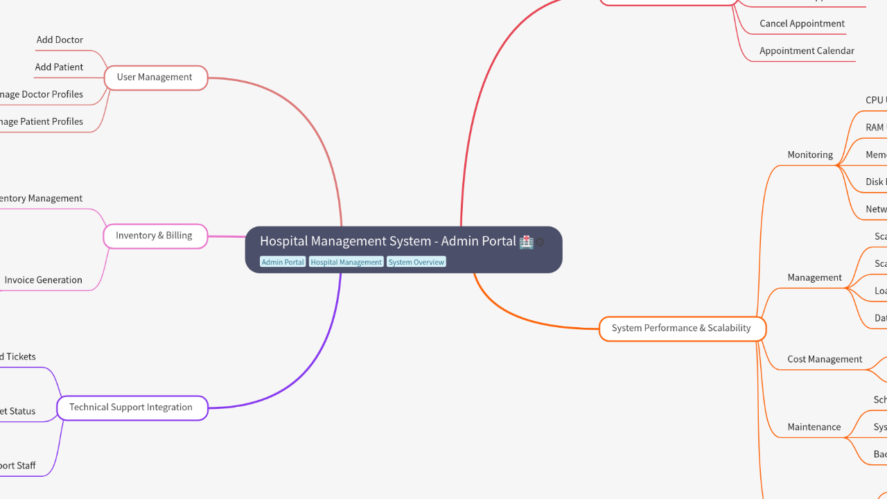This screenshot has width=887, height=499.
Task: Click the Add Doctor leaf item
Action: 60,40
